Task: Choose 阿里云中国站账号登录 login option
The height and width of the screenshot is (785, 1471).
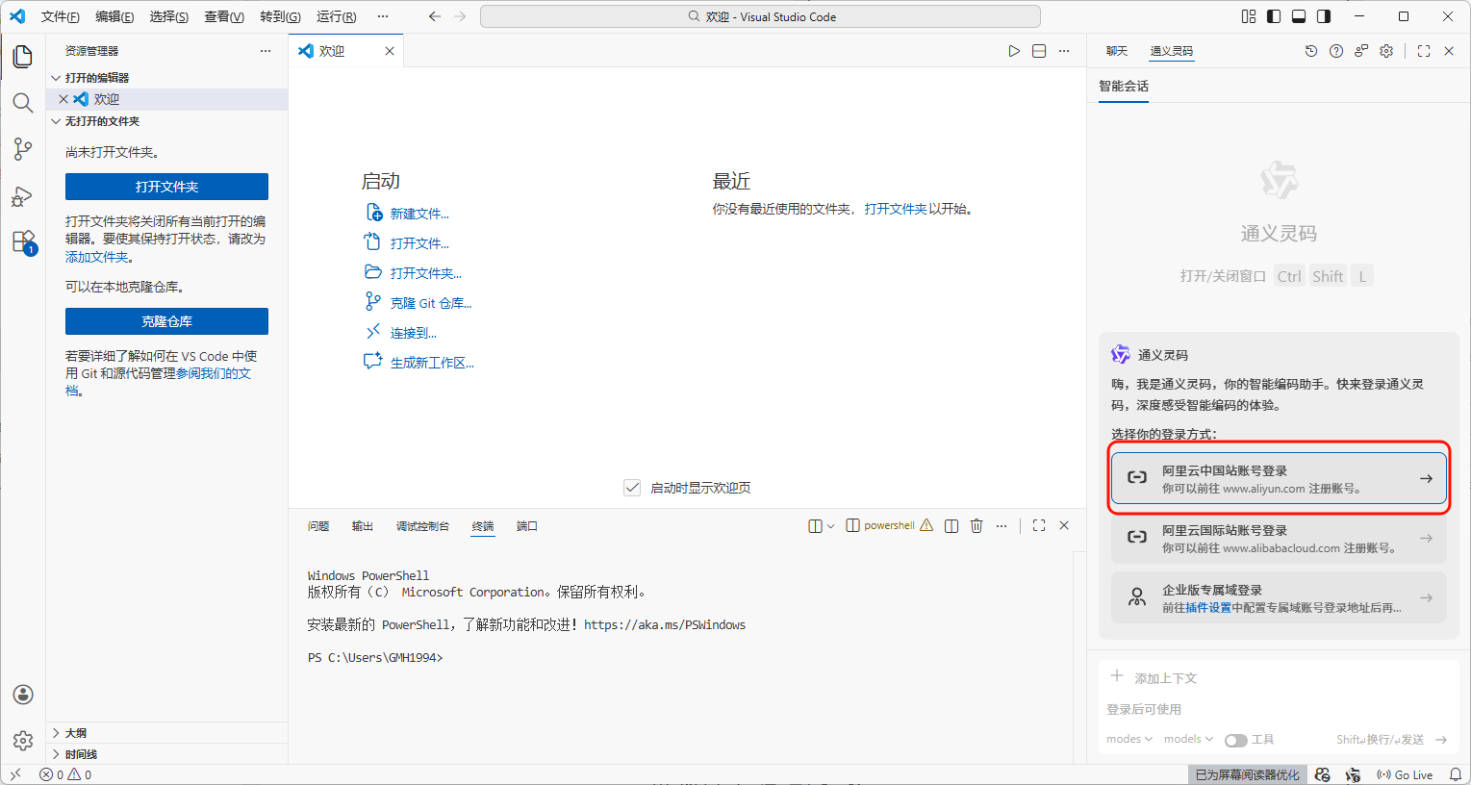Action: [x=1279, y=479]
